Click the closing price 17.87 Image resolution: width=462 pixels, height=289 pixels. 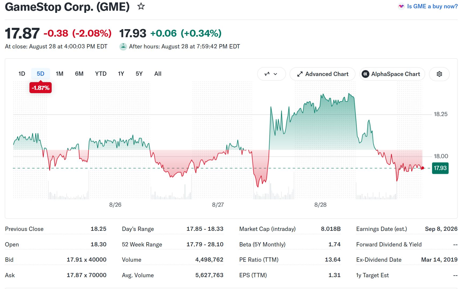click(22, 33)
